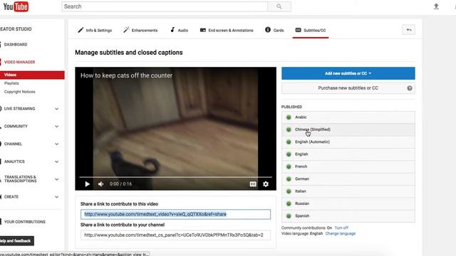
Task: Click the green dot beside Russian
Action: pos(289,203)
